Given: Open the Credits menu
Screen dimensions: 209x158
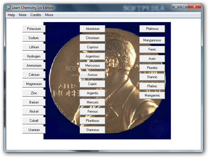Looking at the screenshot, I should click(x=36, y=15).
